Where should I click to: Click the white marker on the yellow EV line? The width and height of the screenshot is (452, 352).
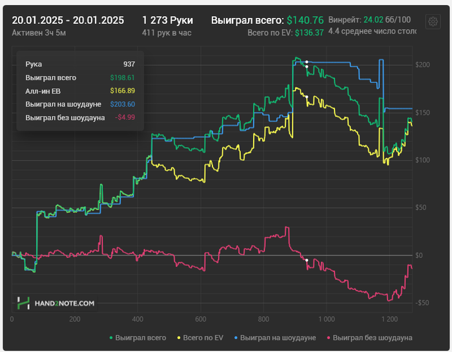(x=307, y=97)
